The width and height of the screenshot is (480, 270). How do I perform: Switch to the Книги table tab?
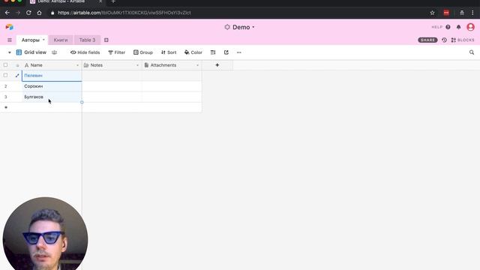pos(61,40)
